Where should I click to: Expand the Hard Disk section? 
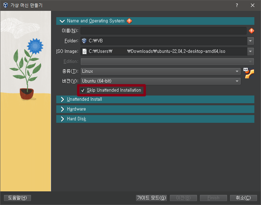[x=63, y=119]
